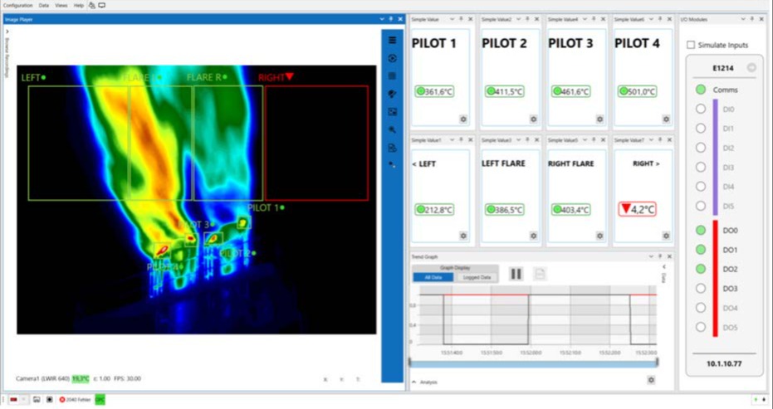Click the camera temperature 19,3°C label
The width and height of the screenshot is (773, 409).
tap(81, 378)
